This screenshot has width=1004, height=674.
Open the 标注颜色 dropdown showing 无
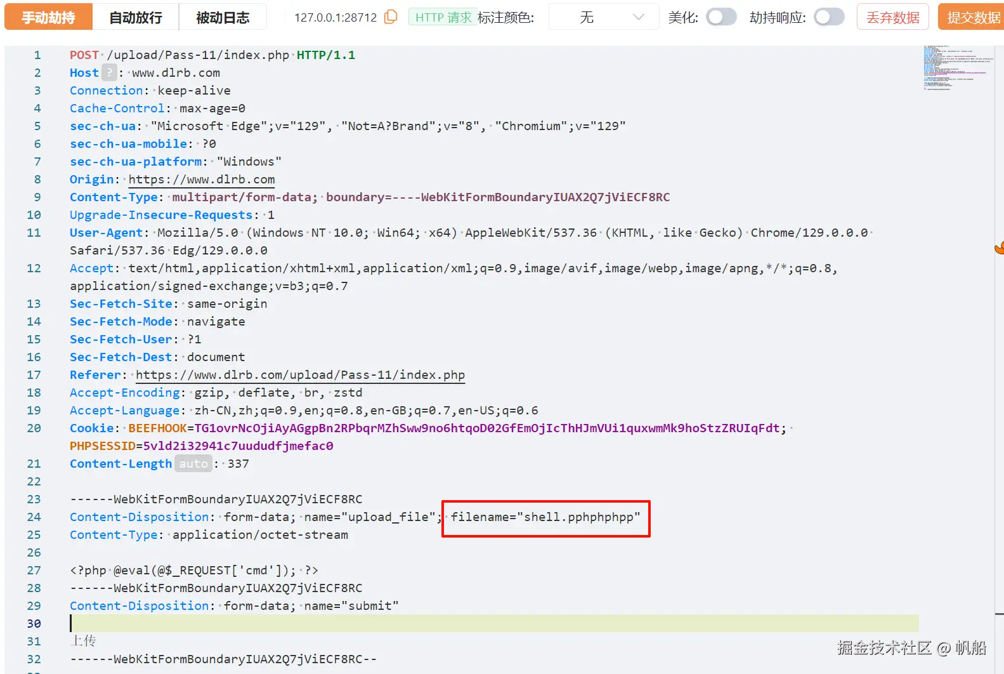click(x=603, y=17)
